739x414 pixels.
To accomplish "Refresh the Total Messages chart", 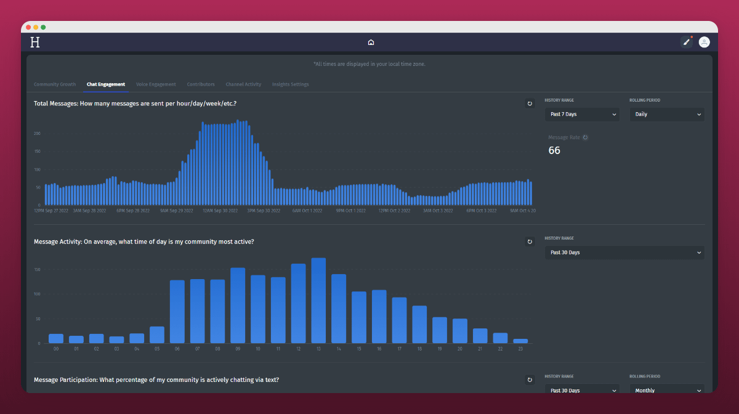I will [x=530, y=103].
